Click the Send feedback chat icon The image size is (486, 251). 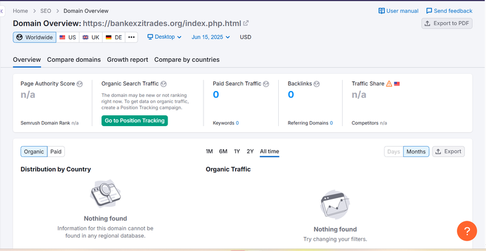click(429, 11)
